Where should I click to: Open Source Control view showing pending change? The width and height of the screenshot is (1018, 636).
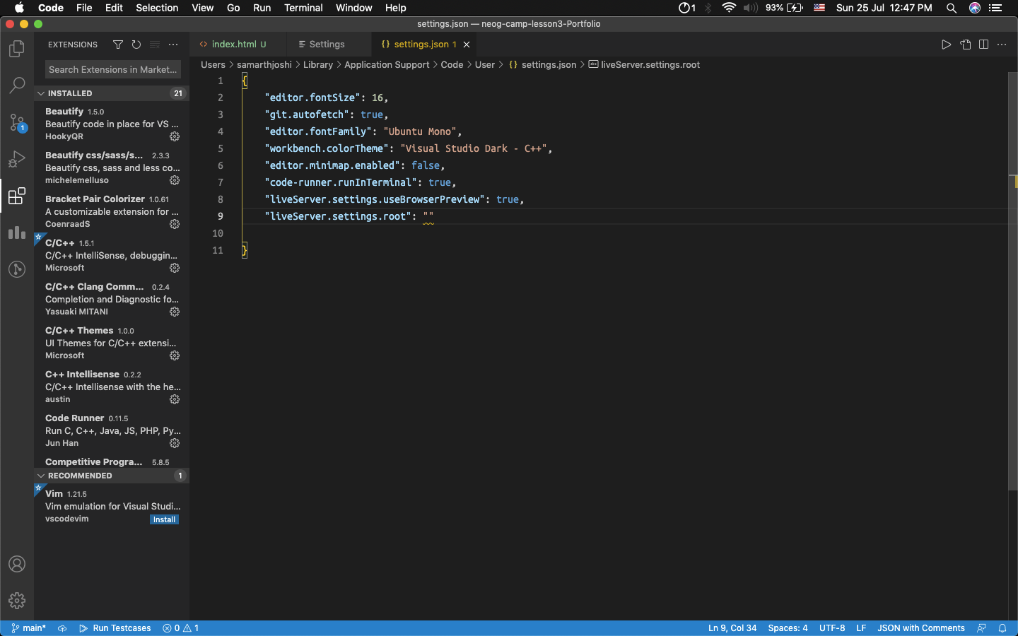tap(16, 122)
